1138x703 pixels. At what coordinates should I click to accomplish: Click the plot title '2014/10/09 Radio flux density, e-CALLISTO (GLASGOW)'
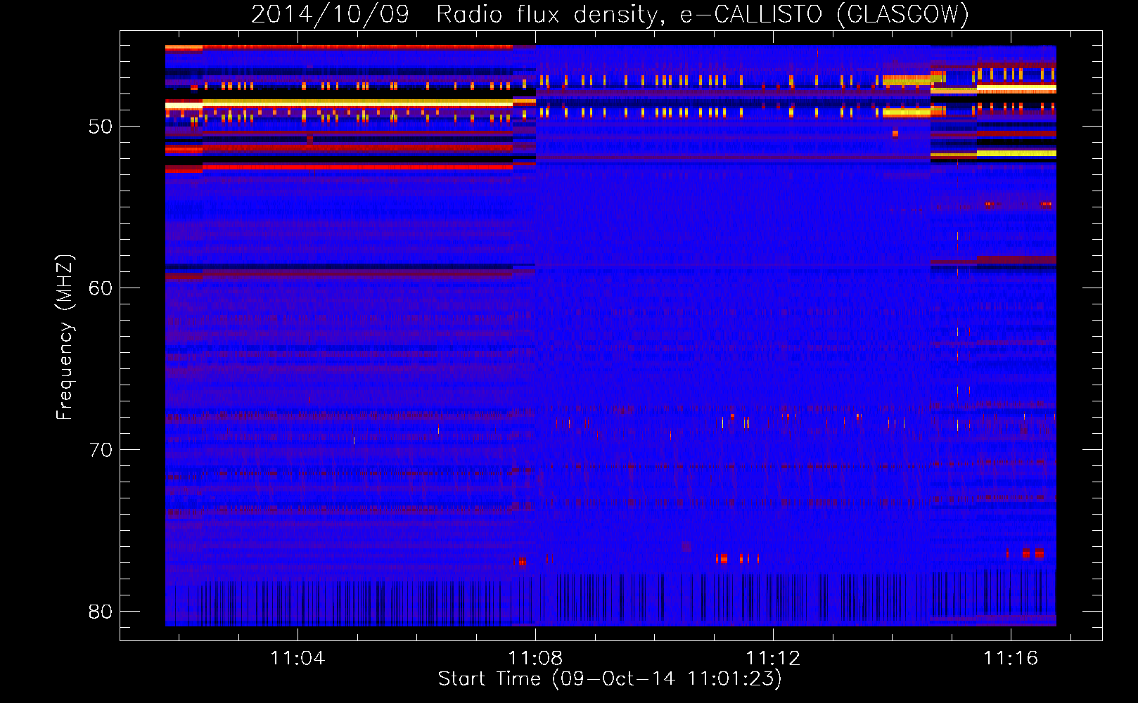point(610,14)
